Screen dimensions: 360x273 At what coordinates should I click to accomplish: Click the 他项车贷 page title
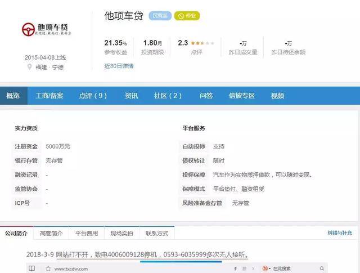coord(124,16)
